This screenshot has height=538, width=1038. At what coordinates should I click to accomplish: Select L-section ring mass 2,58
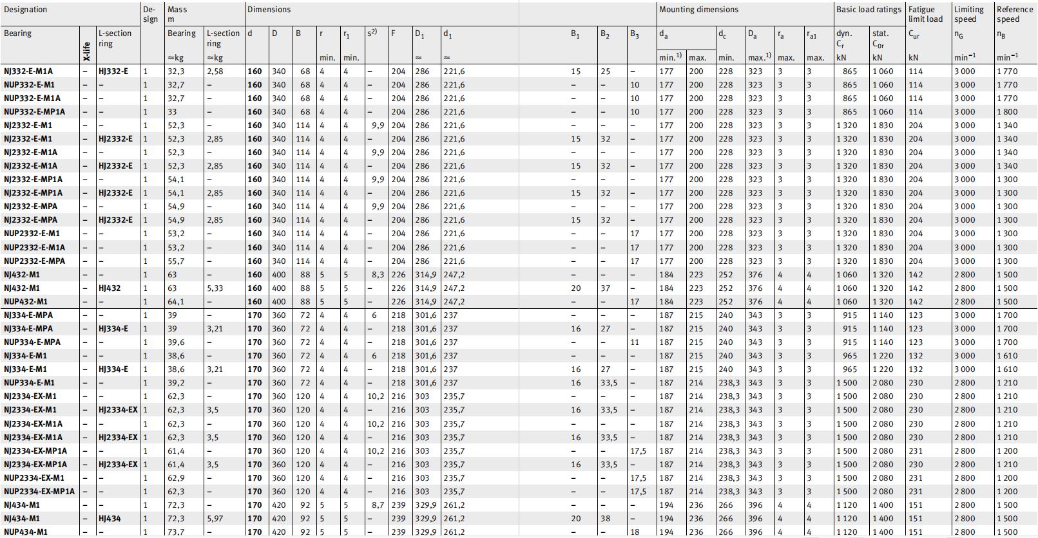tap(215, 71)
